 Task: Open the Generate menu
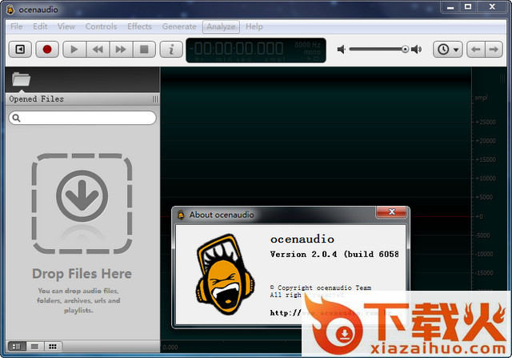click(x=179, y=26)
